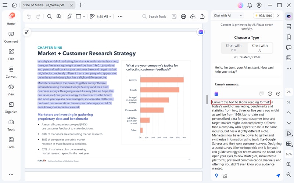This screenshot has width=294, height=183.
Task: Select Chat with AI mode
Action: [x=260, y=48]
